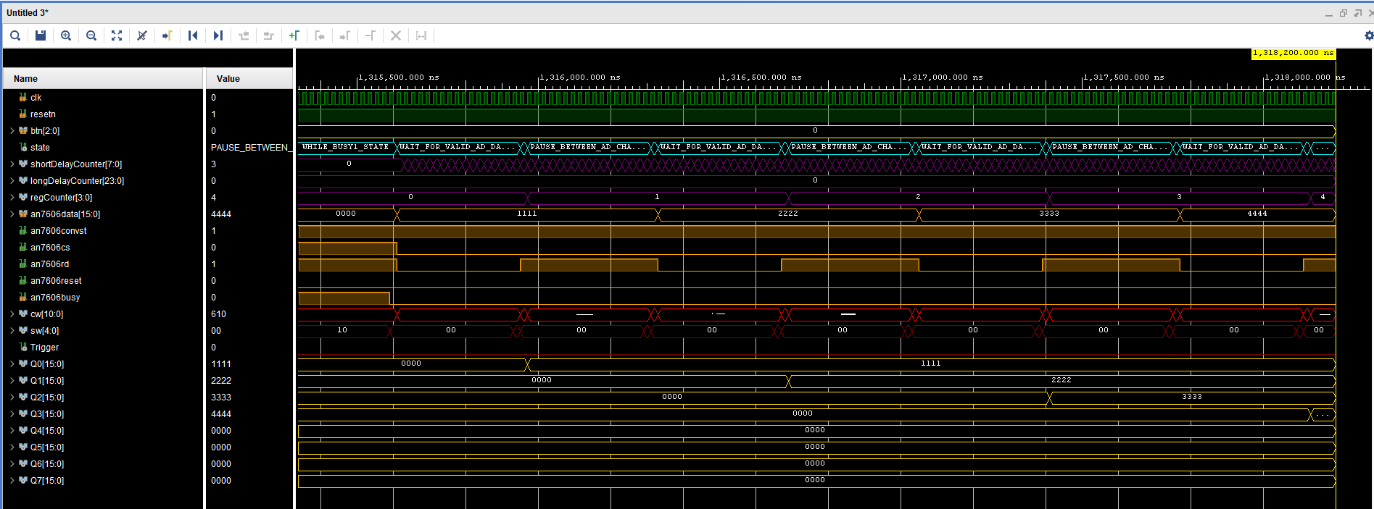Click the 3333 segment in Q2 waveform
The image size is (1374, 509).
[1192, 397]
